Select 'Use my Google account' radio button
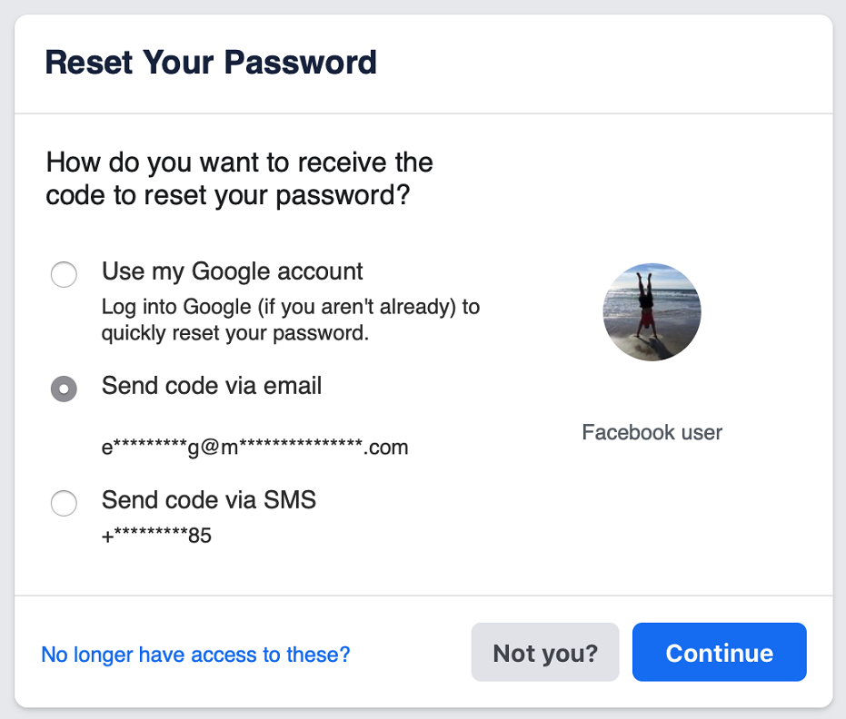This screenshot has width=846, height=719. (64, 274)
